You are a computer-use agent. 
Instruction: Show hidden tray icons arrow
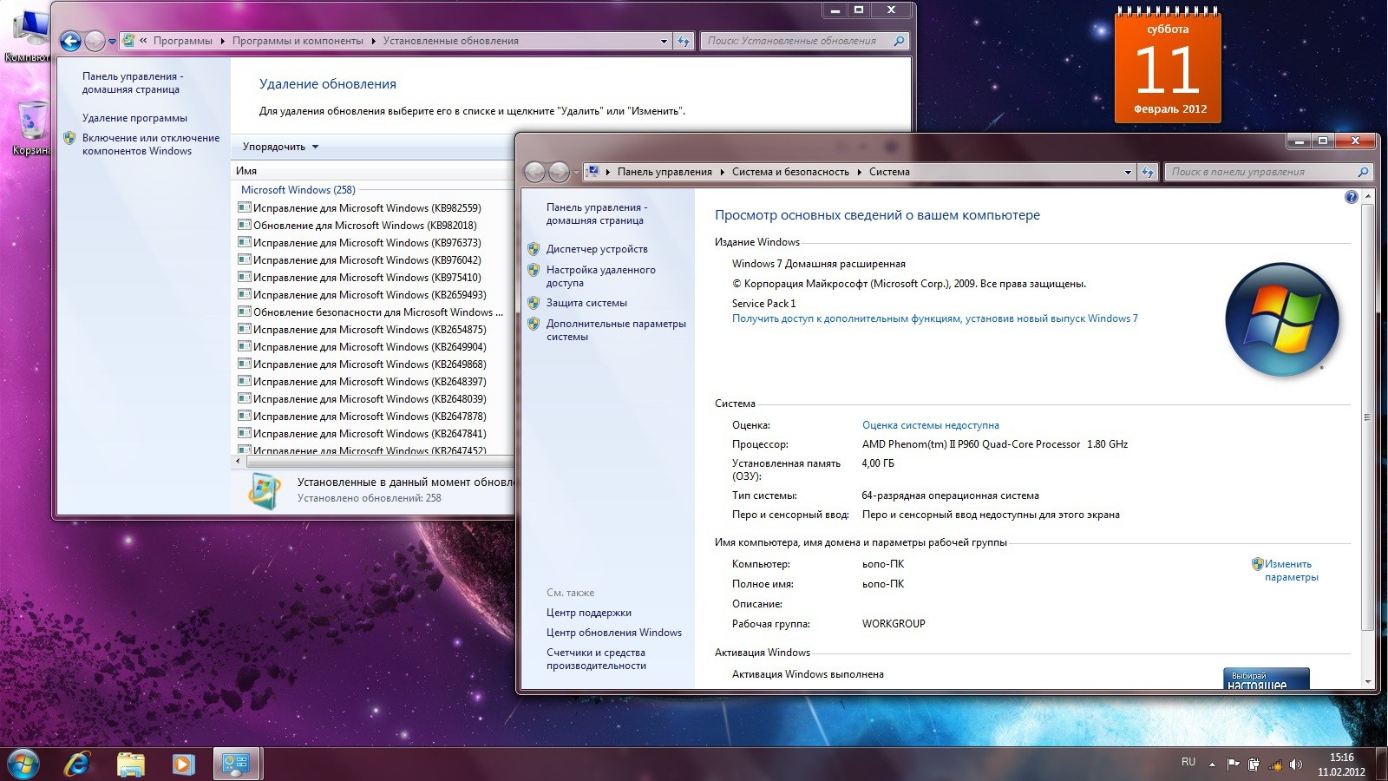(x=1212, y=765)
